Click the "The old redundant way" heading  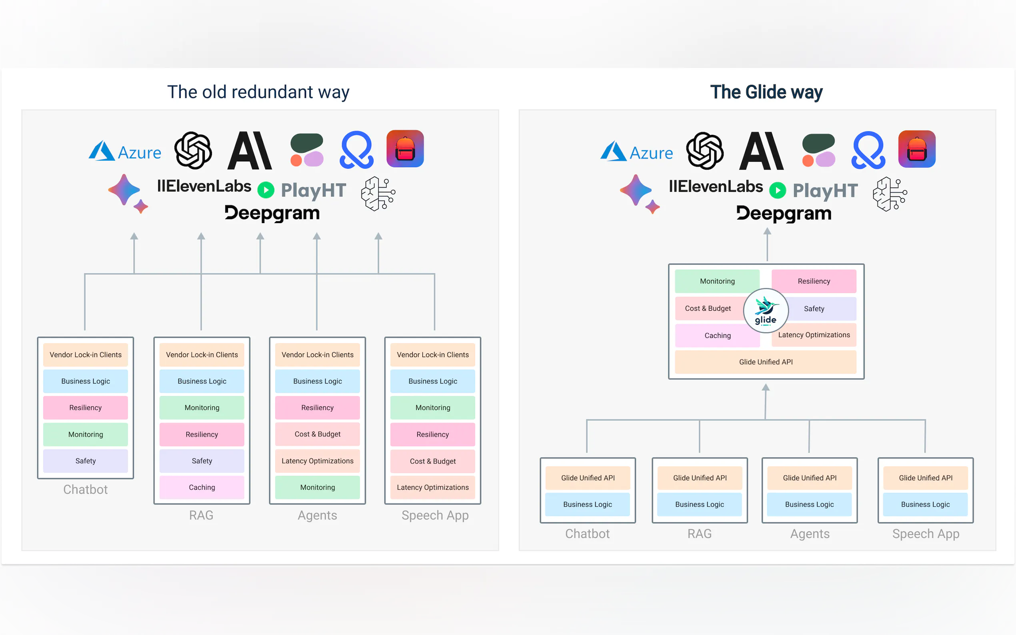click(258, 92)
